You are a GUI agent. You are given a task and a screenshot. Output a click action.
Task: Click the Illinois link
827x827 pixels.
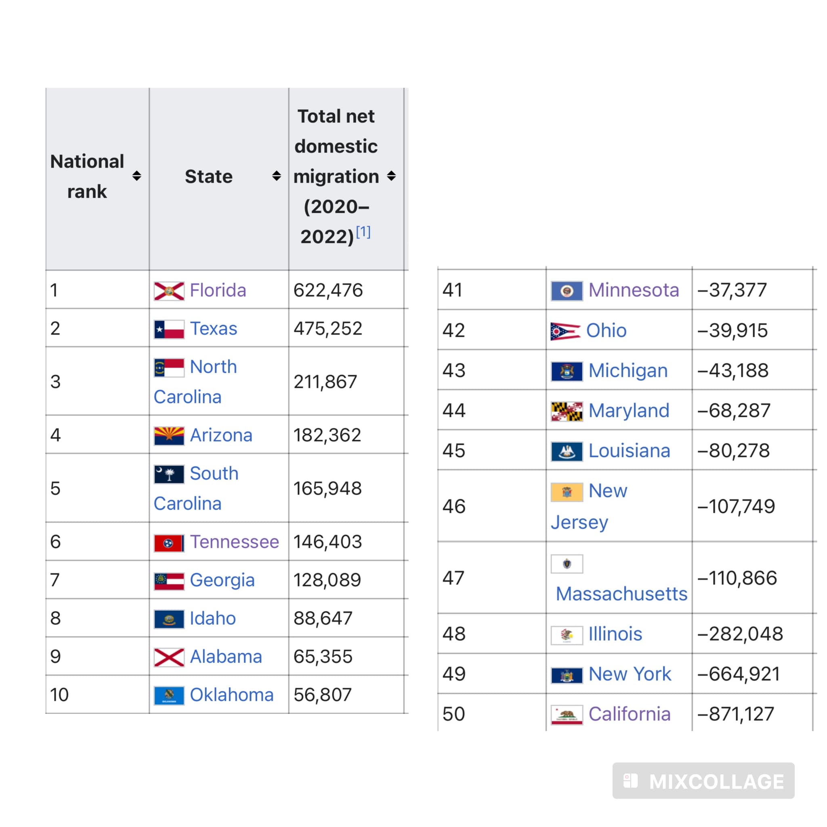[615, 634]
